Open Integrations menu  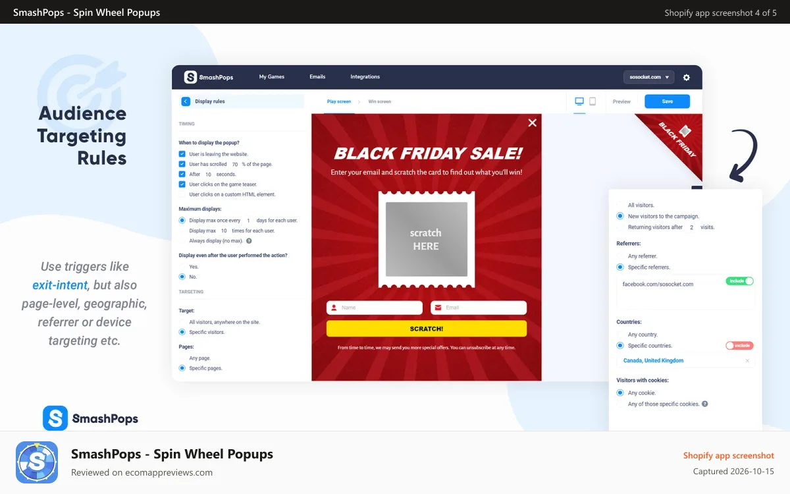(365, 77)
